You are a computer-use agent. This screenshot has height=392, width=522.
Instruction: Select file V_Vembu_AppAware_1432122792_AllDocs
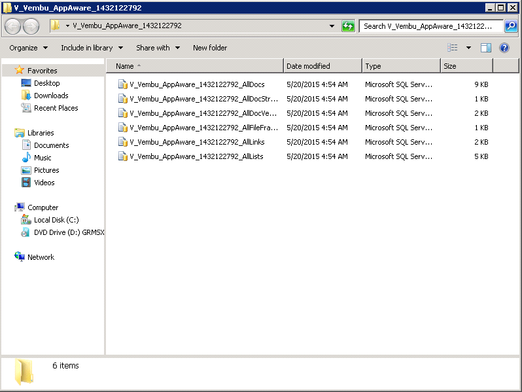[197, 84]
